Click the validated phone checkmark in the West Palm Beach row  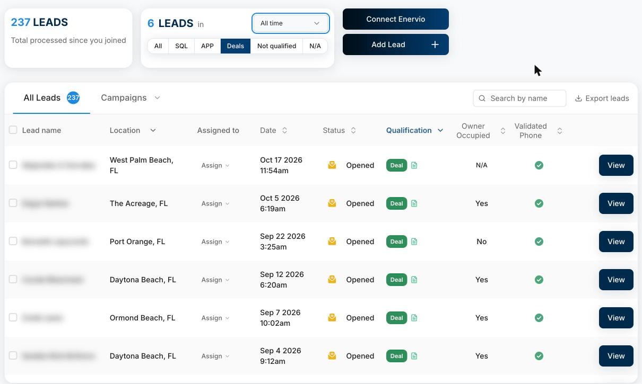pyautogui.click(x=539, y=165)
